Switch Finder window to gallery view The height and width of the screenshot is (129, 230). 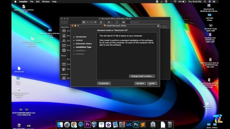click(95, 22)
